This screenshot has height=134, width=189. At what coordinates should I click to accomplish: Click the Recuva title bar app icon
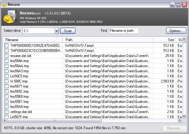click(x=4, y=4)
